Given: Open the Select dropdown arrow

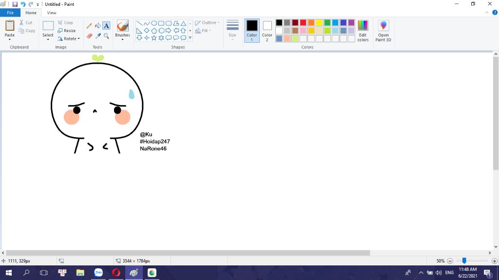Looking at the screenshot, I should tap(48, 39).
